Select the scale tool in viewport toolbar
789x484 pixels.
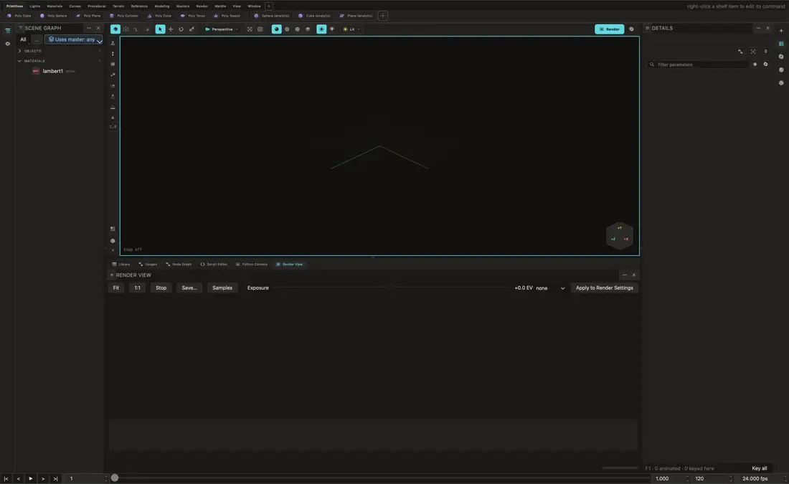[192, 29]
